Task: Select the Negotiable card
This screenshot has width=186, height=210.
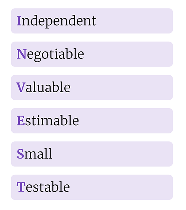Action: (x=92, y=54)
